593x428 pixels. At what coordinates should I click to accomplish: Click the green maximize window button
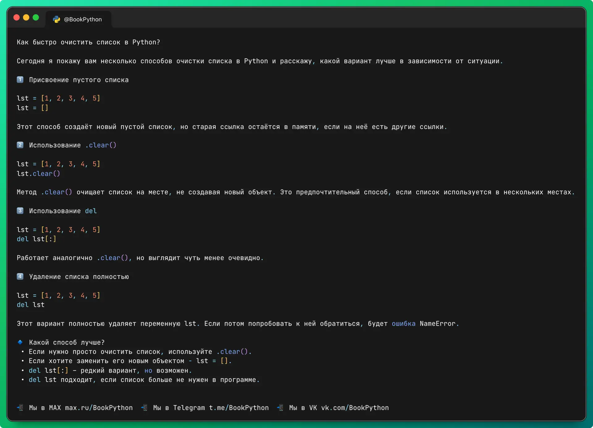click(x=36, y=18)
